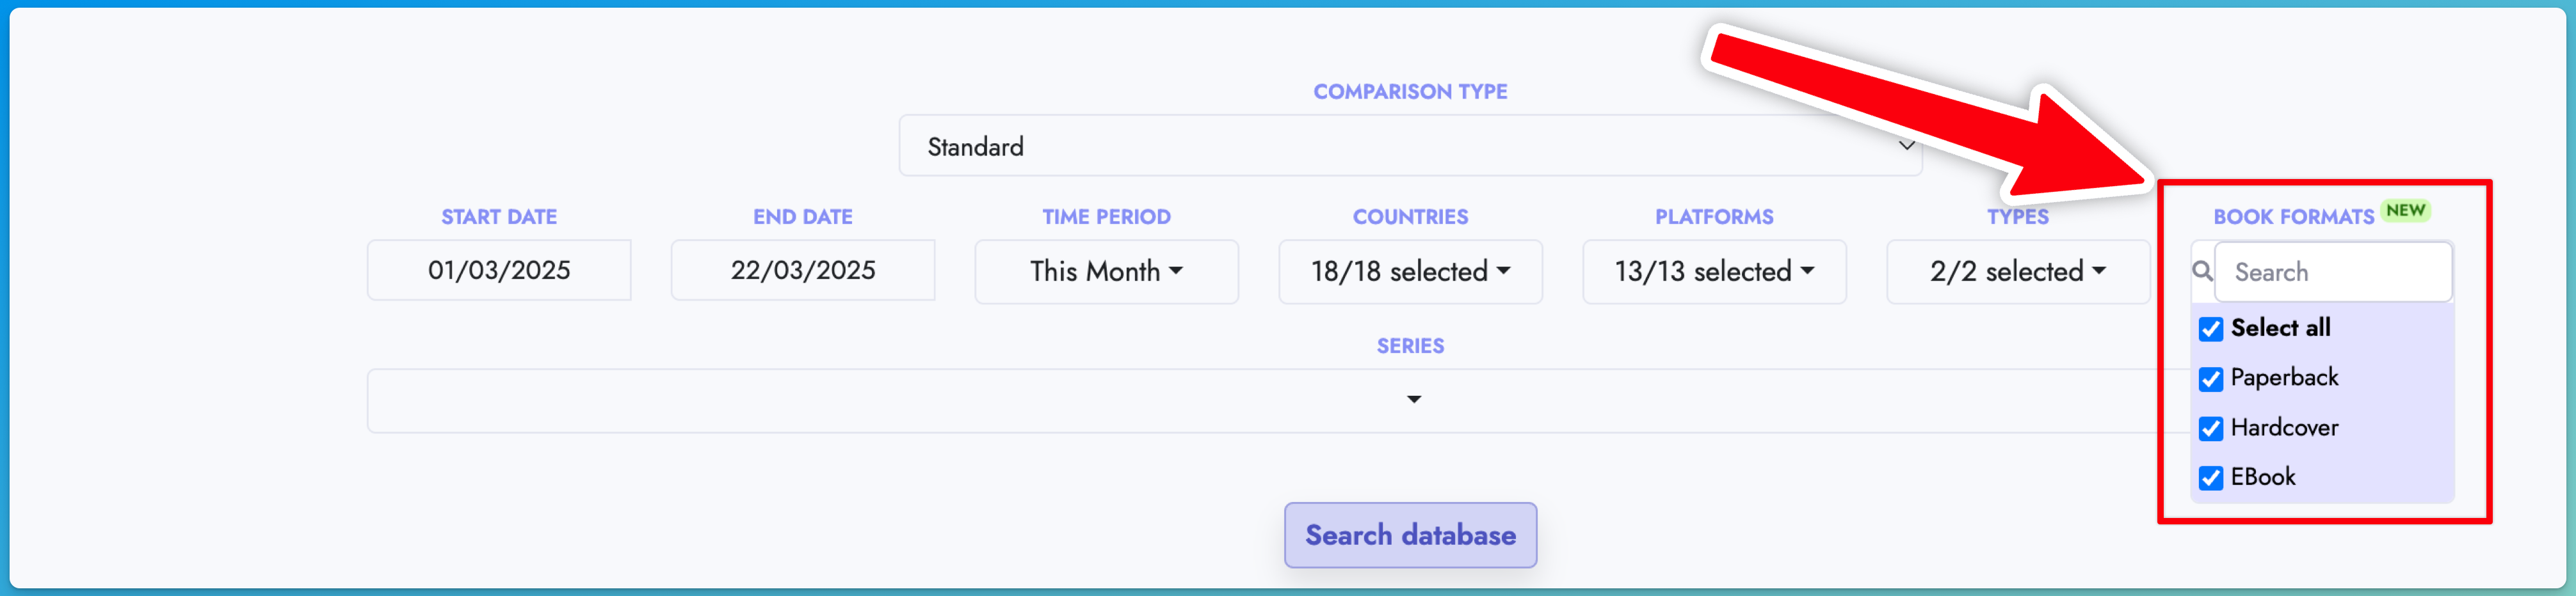This screenshot has width=2576, height=596.
Task: Open the Types 2/2 selected dropdown
Action: pyautogui.click(x=2018, y=271)
